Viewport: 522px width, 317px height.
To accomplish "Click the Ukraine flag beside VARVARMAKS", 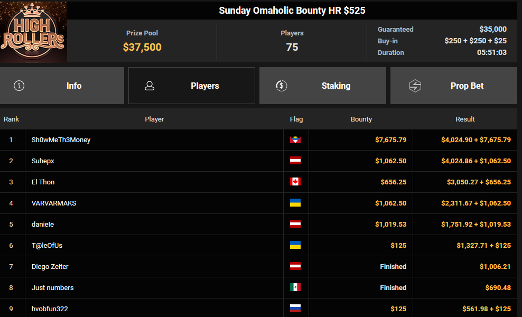I will tap(295, 203).
